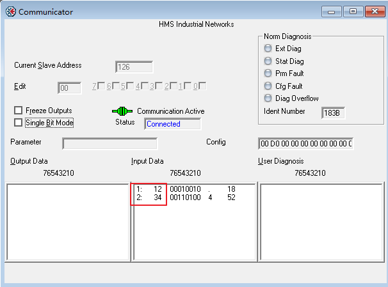The image size is (388, 287).
Task: Click the green Communication Active connector icon
Action: [122, 111]
